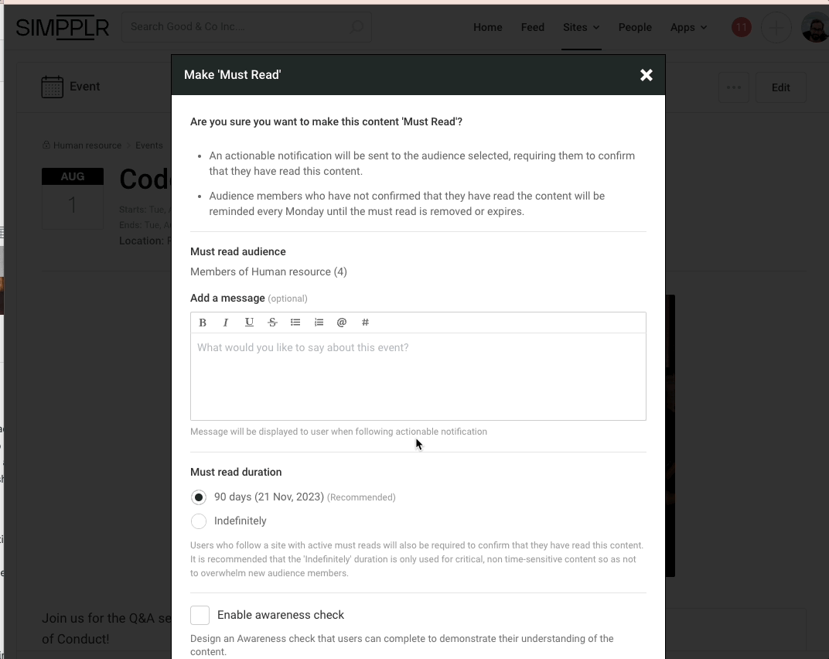Open notifications showing 11 unread

click(x=741, y=27)
